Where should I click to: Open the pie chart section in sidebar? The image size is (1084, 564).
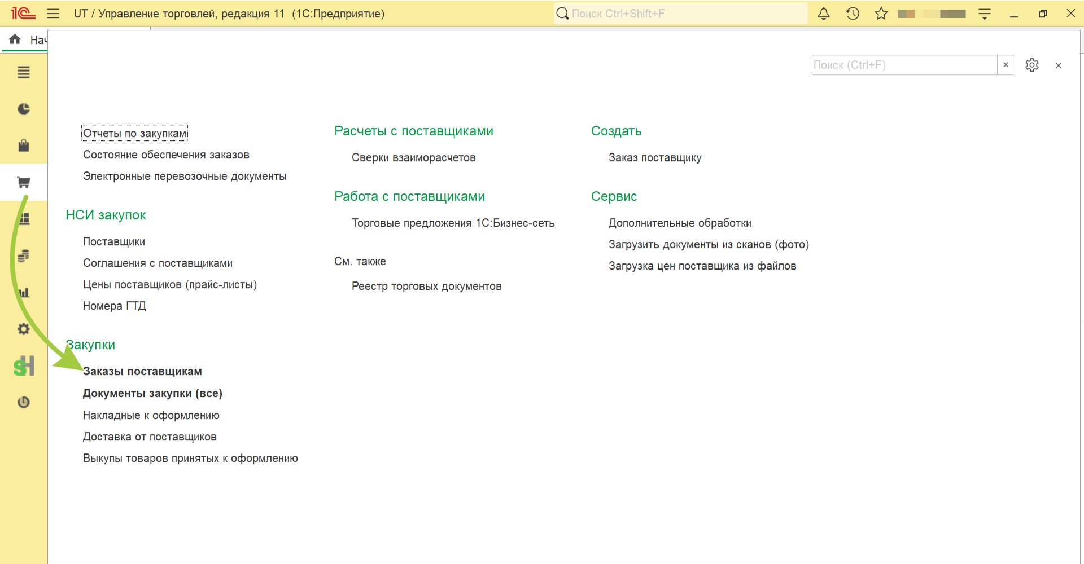tap(24, 109)
